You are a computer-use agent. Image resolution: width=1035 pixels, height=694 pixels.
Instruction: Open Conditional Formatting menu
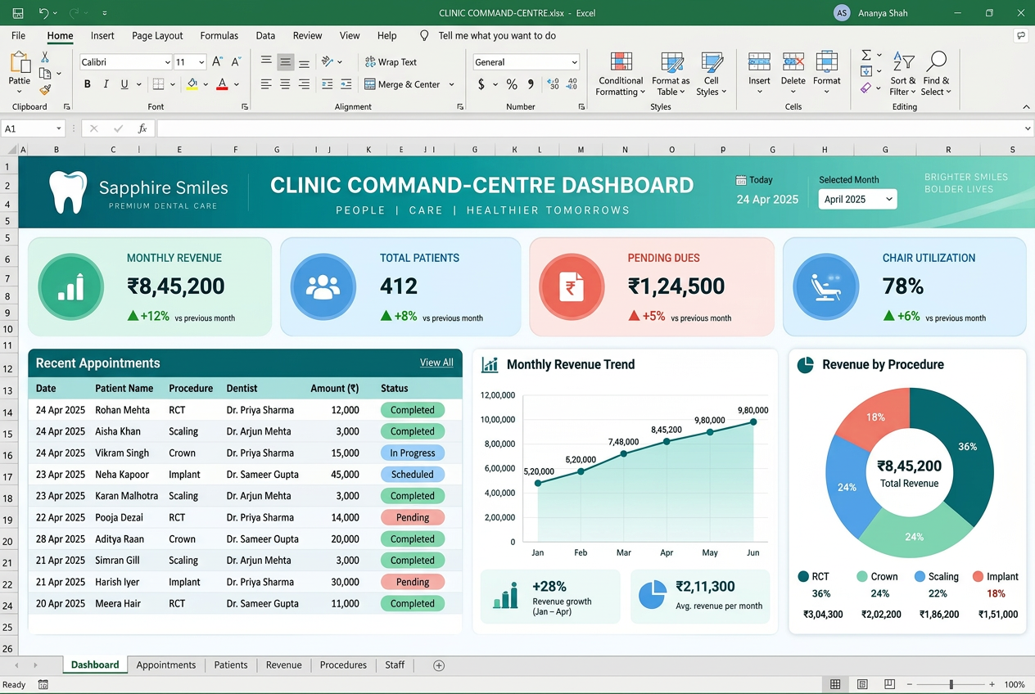pyautogui.click(x=621, y=74)
